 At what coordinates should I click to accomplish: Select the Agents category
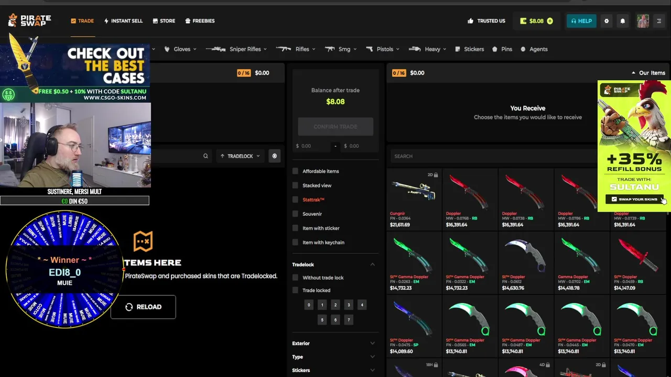coord(534,49)
